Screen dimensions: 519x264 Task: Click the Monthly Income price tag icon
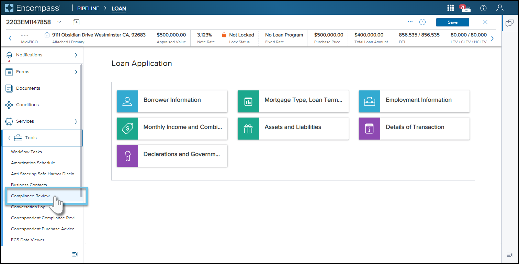[x=127, y=129]
